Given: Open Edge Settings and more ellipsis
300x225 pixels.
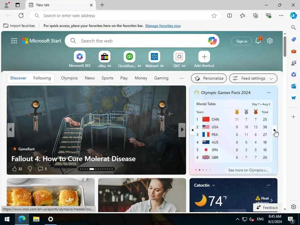Looking at the screenshot, I should pos(281,16).
